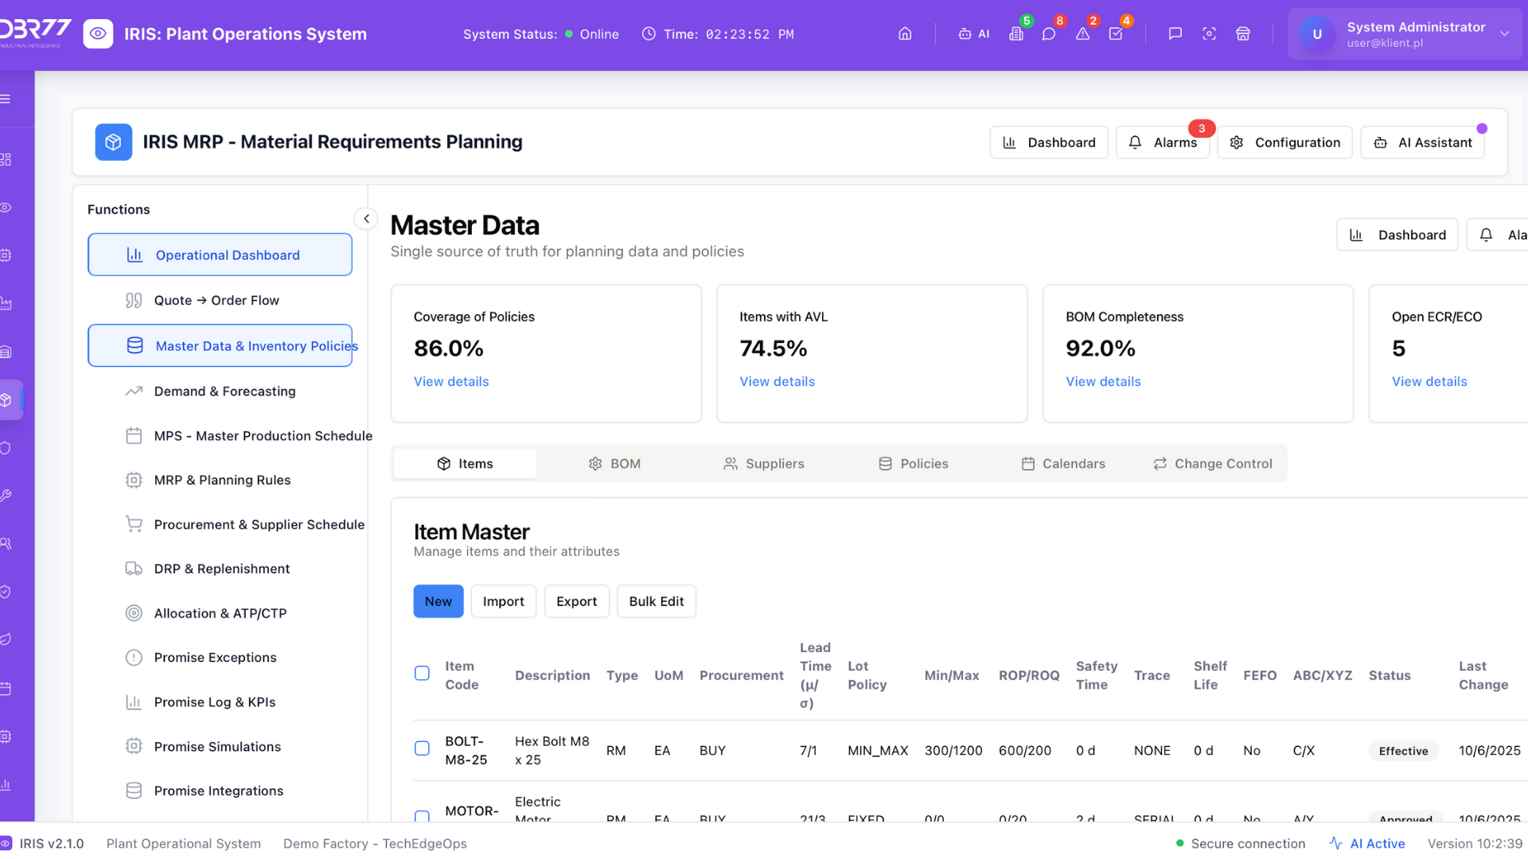Open chat bubble icon with badge 8

(1049, 34)
